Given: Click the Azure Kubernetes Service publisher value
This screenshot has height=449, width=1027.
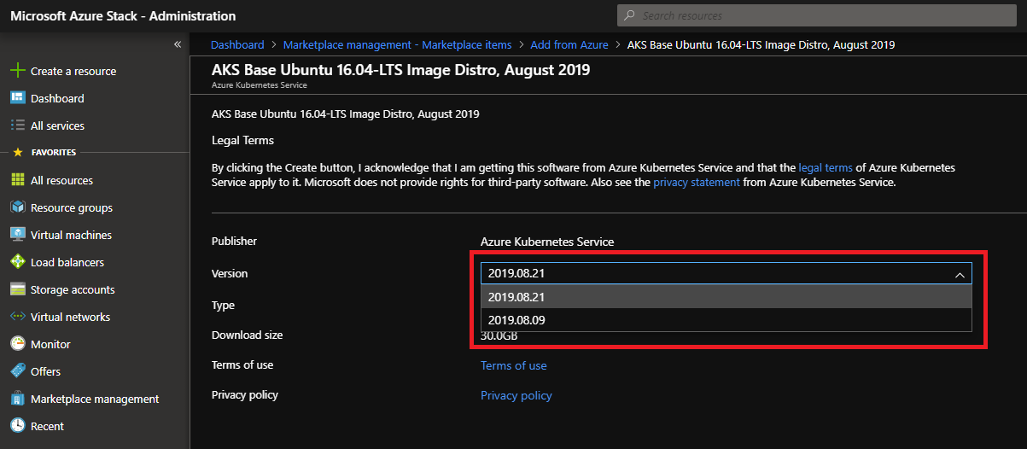Looking at the screenshot, I should [547, 242].
